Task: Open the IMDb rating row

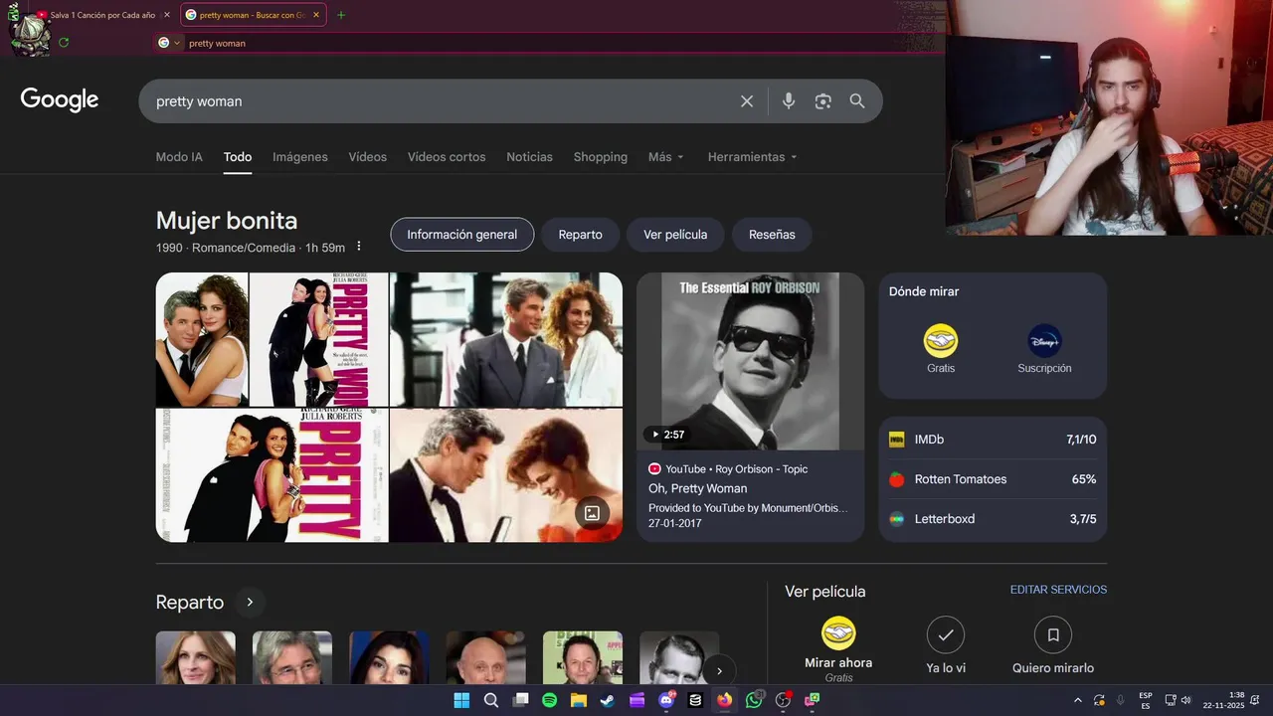Action: 993,440
